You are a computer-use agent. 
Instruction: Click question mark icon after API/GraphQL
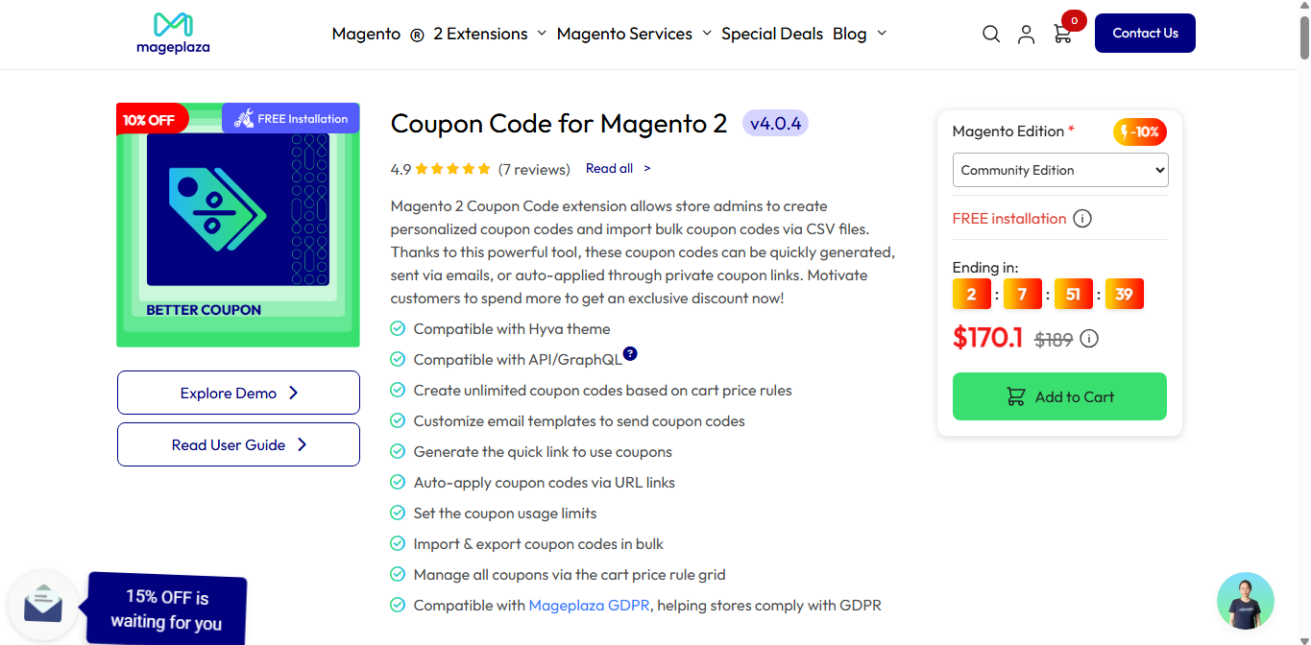pos(630,354)
